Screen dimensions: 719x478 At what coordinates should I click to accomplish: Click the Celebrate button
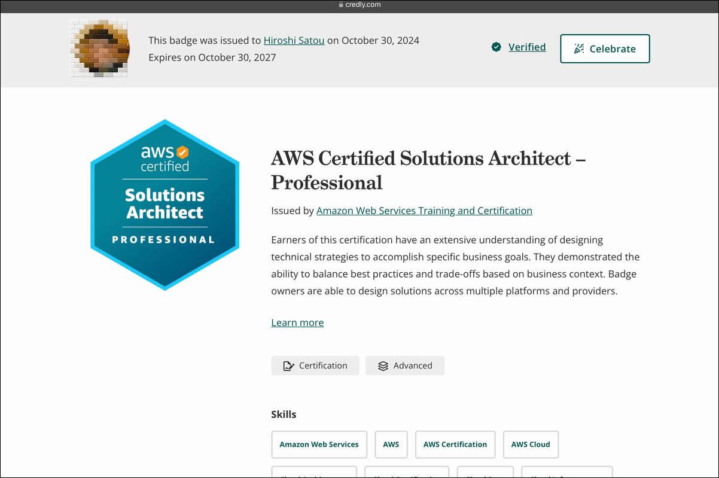[x=605, y=49]
